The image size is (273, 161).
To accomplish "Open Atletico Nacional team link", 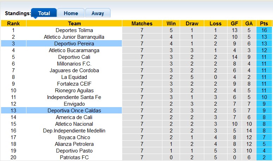I will [x=74, y=124].
